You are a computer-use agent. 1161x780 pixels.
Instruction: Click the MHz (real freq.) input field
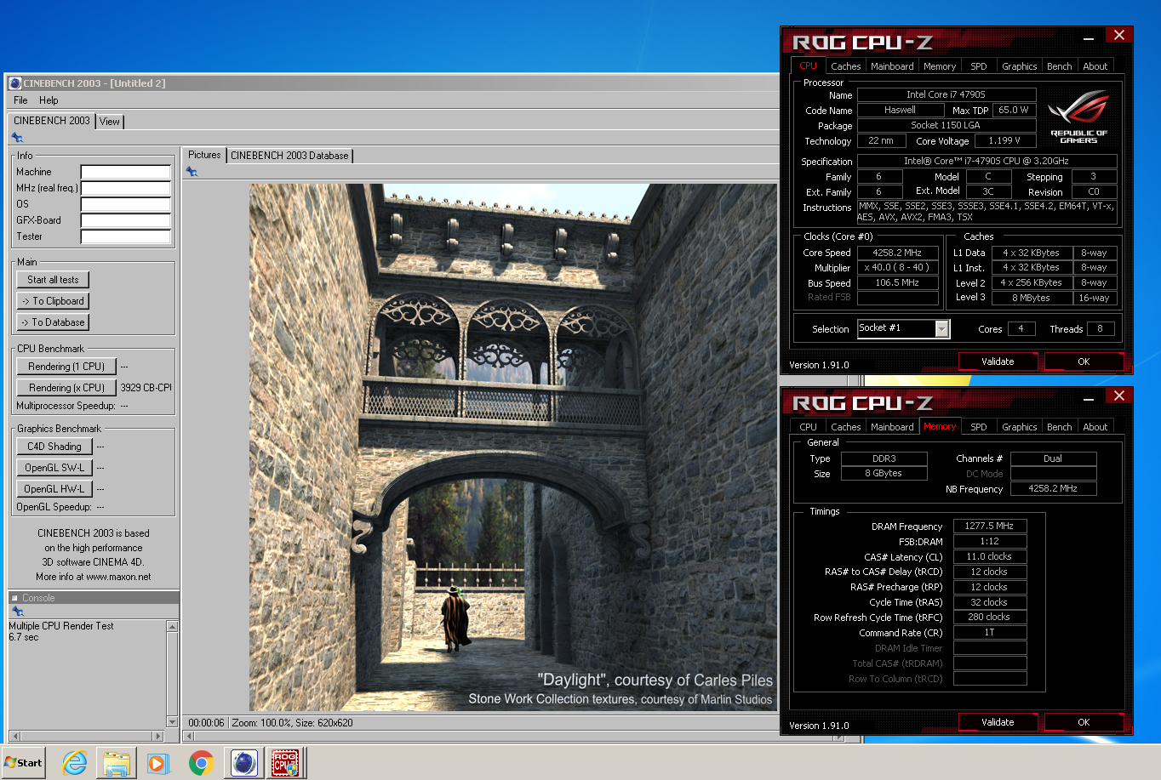pyautogui.click(x=126, y=188)
